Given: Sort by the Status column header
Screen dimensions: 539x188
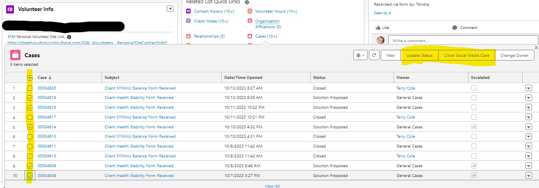Looking at the screenshot, I should click(x=319, y=78).
